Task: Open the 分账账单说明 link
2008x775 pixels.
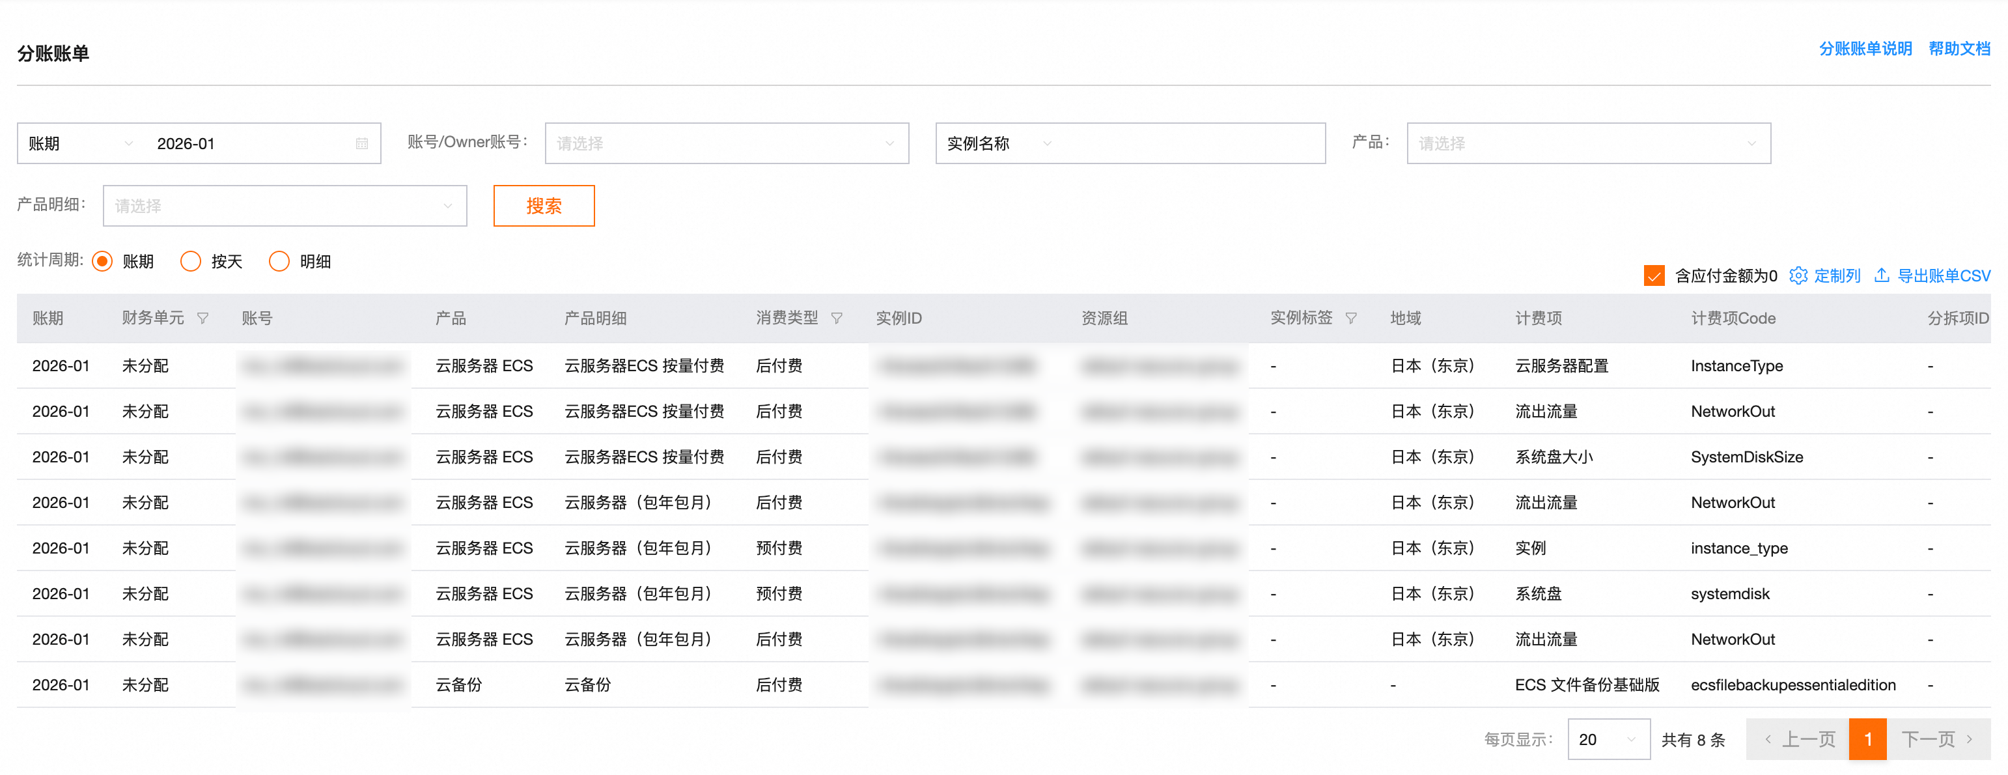Action: coord(1865,48)
